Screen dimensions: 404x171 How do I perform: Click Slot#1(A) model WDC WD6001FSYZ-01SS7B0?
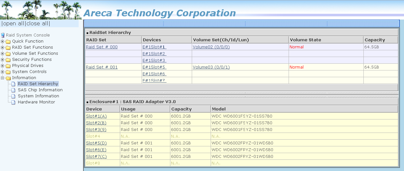coord(242,116)
